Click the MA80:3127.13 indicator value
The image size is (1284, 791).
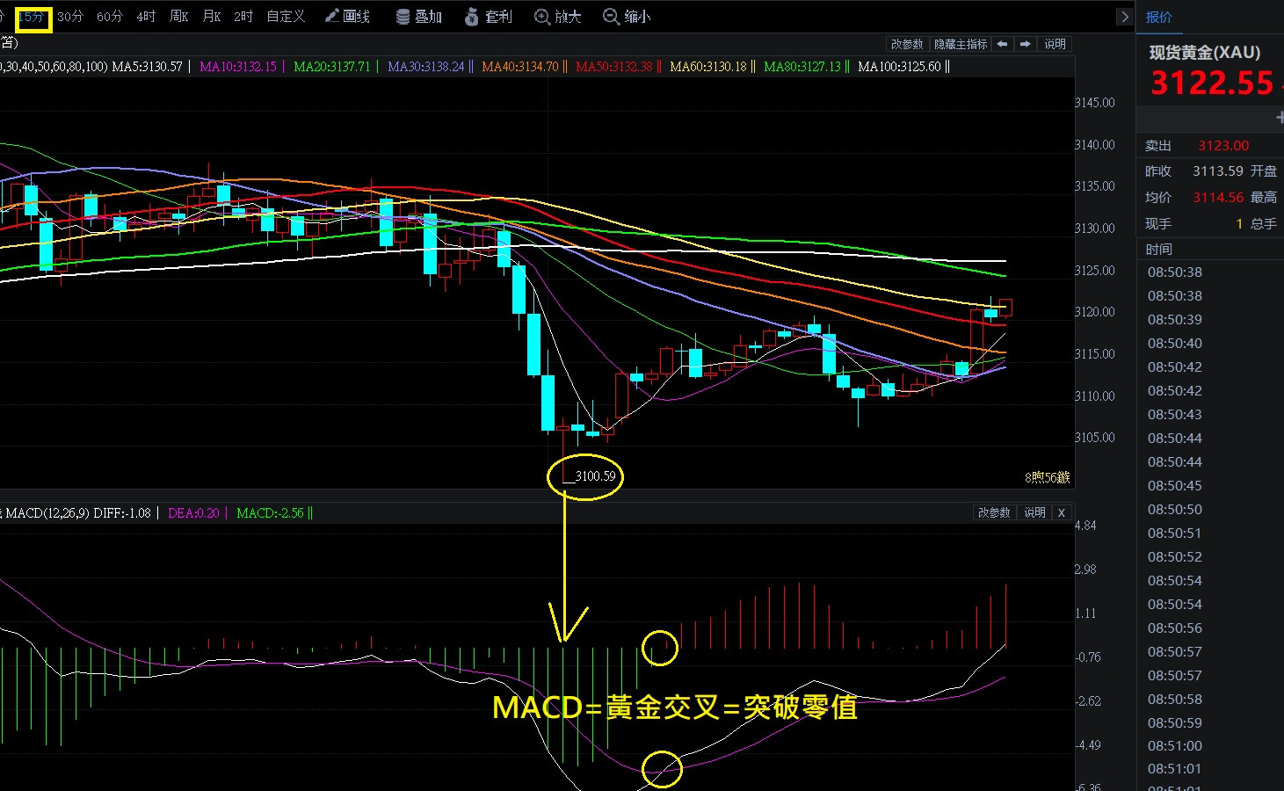tap(802, 67)
